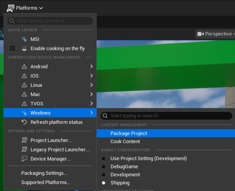Choose Package Project
The image size is (235, 191).
166,133
